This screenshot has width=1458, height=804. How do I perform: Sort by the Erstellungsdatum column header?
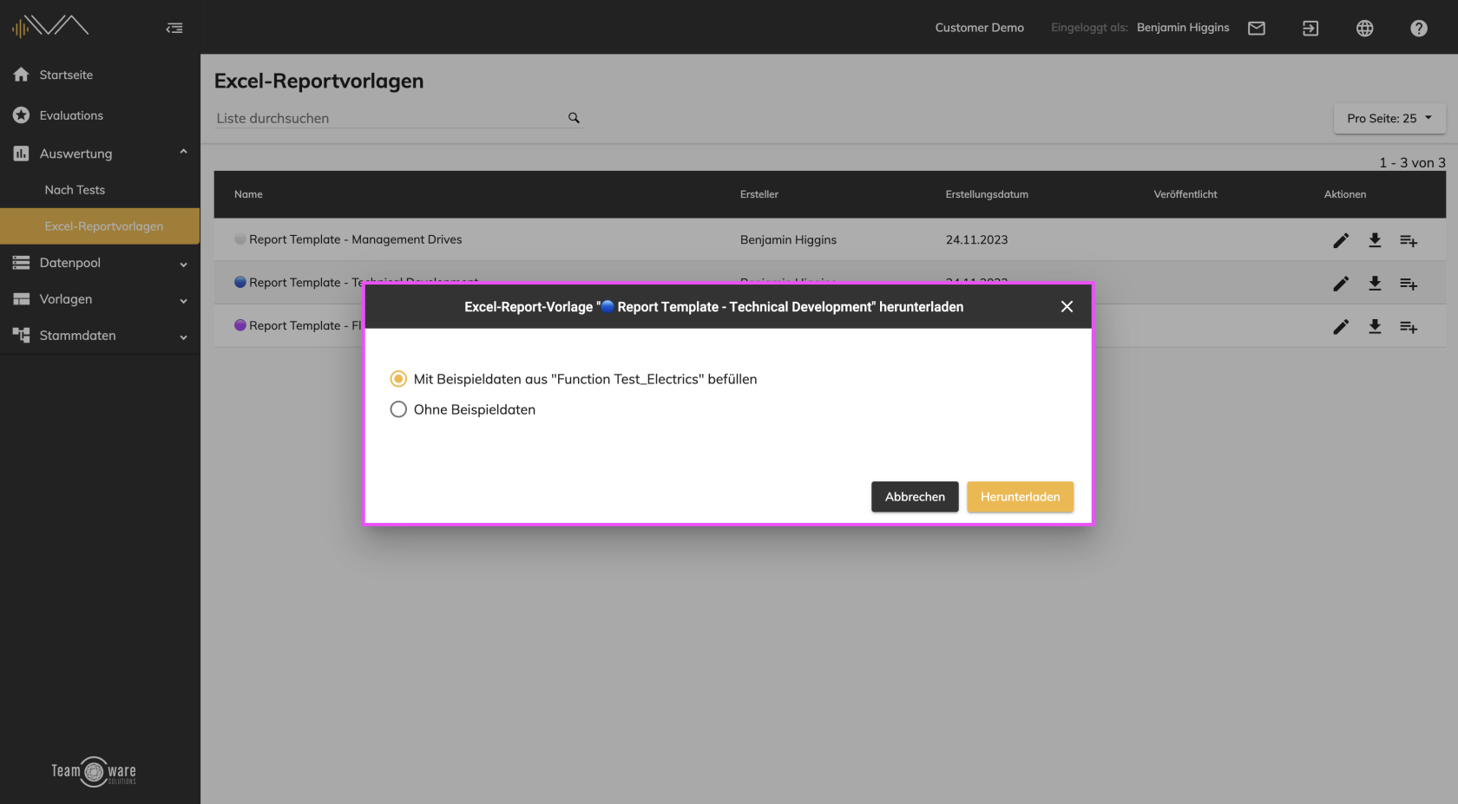coord(987,194)
